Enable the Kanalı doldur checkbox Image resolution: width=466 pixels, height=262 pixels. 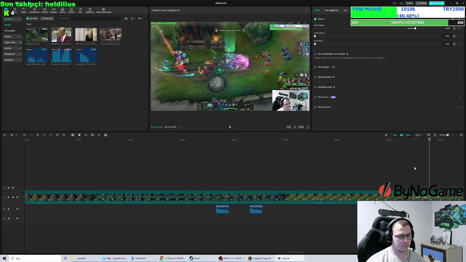click(315, 107)
